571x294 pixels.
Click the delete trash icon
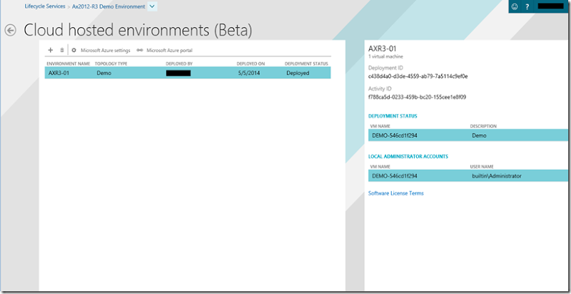click(x=62, y=51)
